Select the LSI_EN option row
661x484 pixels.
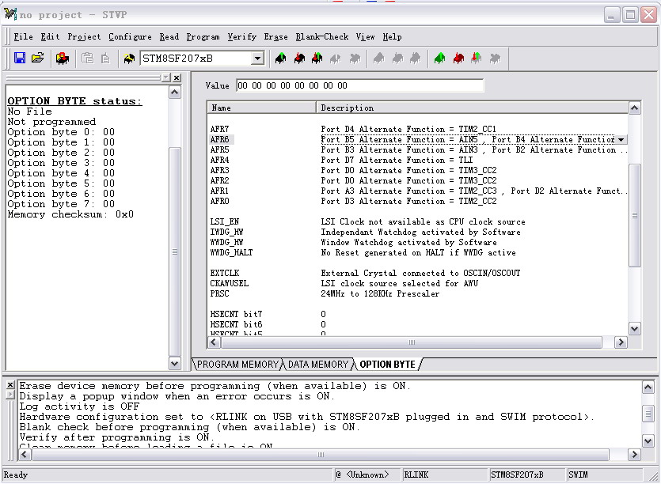coord(225,222)
